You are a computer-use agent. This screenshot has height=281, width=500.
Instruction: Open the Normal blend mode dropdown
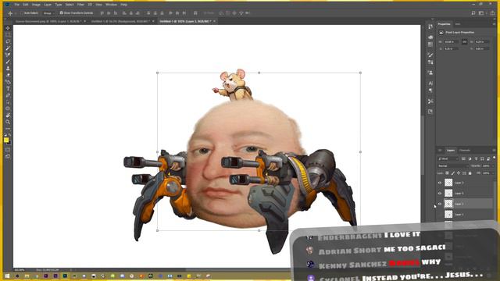[453, 166]
